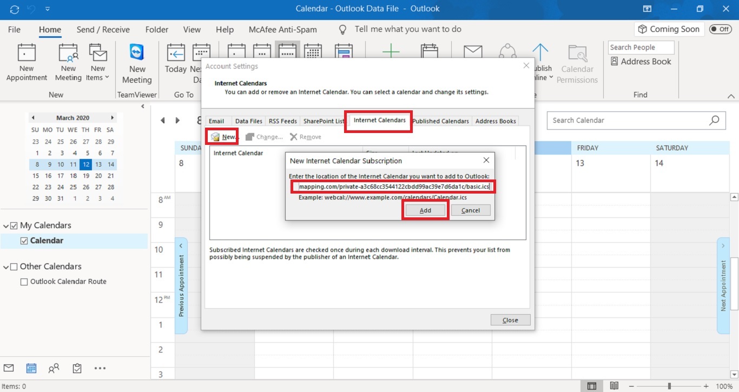This screenshot has height=392, width=739.
Task: Select the Send / Receive ribbon tab
Action: pos(103,30)
